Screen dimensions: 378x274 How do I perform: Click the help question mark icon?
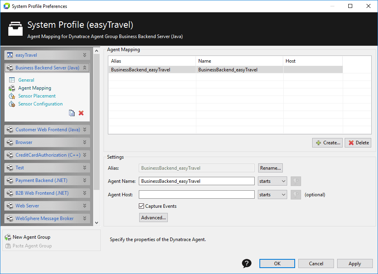tap(247, 263)
